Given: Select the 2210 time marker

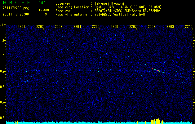Looking at the screenshot, I should point(189,27).
